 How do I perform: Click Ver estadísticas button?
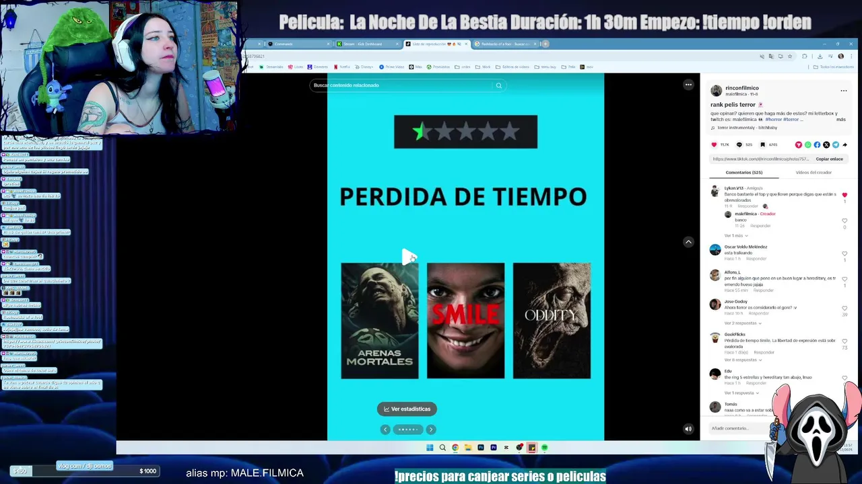pos(407,409)
